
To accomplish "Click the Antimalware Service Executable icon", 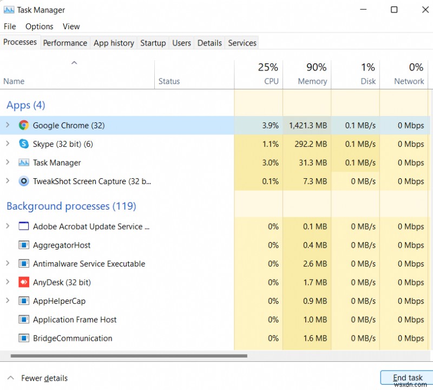I will coord(24,263).
